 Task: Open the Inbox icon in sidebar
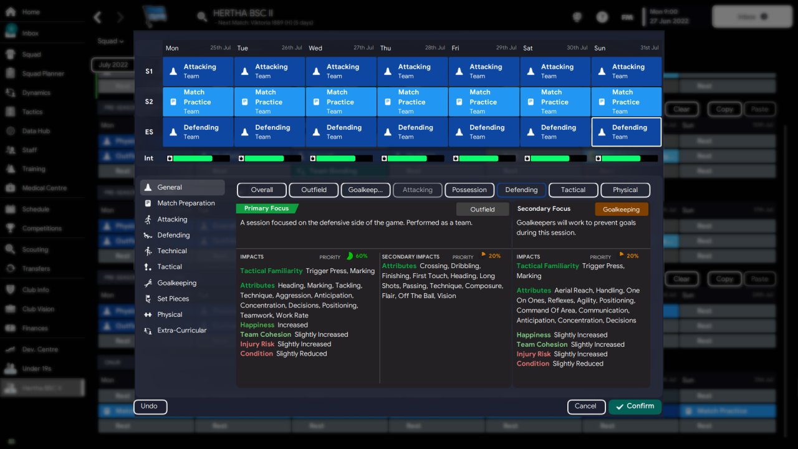tap(11, 31)
